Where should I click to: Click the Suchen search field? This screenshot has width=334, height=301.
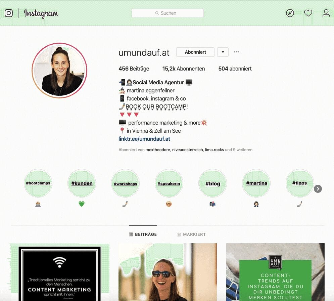pyautogui.click(x=168, y=13)
